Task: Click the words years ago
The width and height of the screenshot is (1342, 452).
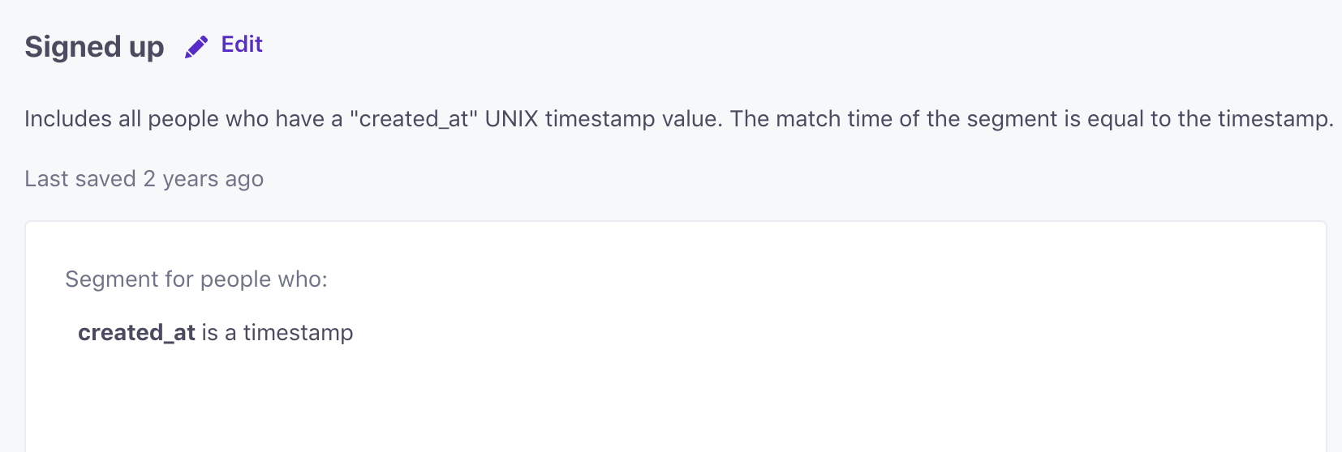Action: click(x=213, y=179)
